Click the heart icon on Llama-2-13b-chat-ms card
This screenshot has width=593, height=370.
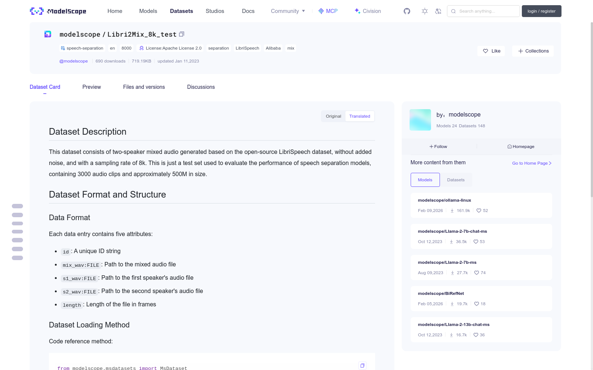click(476, 335)
